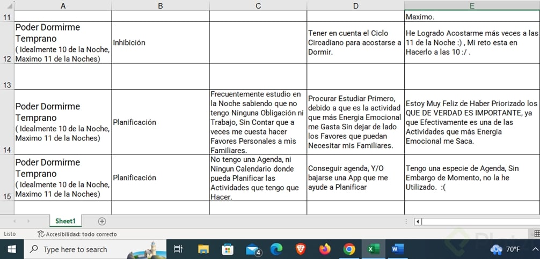Click the Select All corner triangle
This screenshot has height=259, width=540.
9,5
